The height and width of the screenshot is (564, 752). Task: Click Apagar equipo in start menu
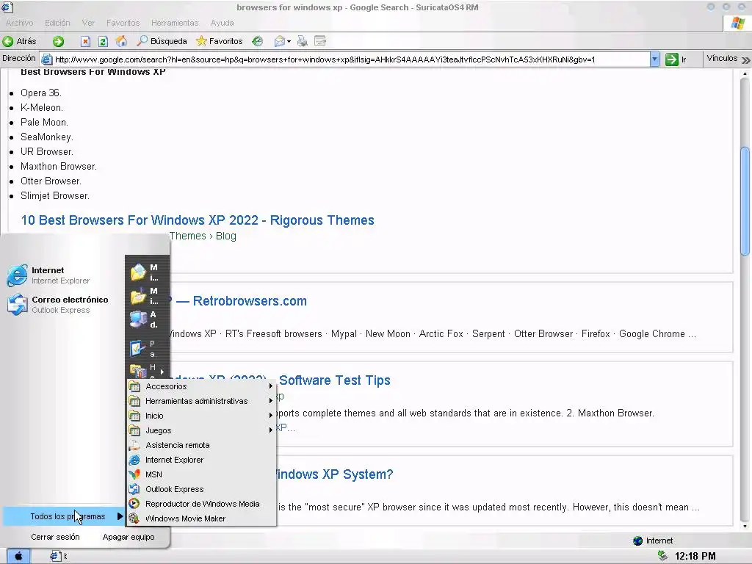pyautogui.click(x=129, y=537)
